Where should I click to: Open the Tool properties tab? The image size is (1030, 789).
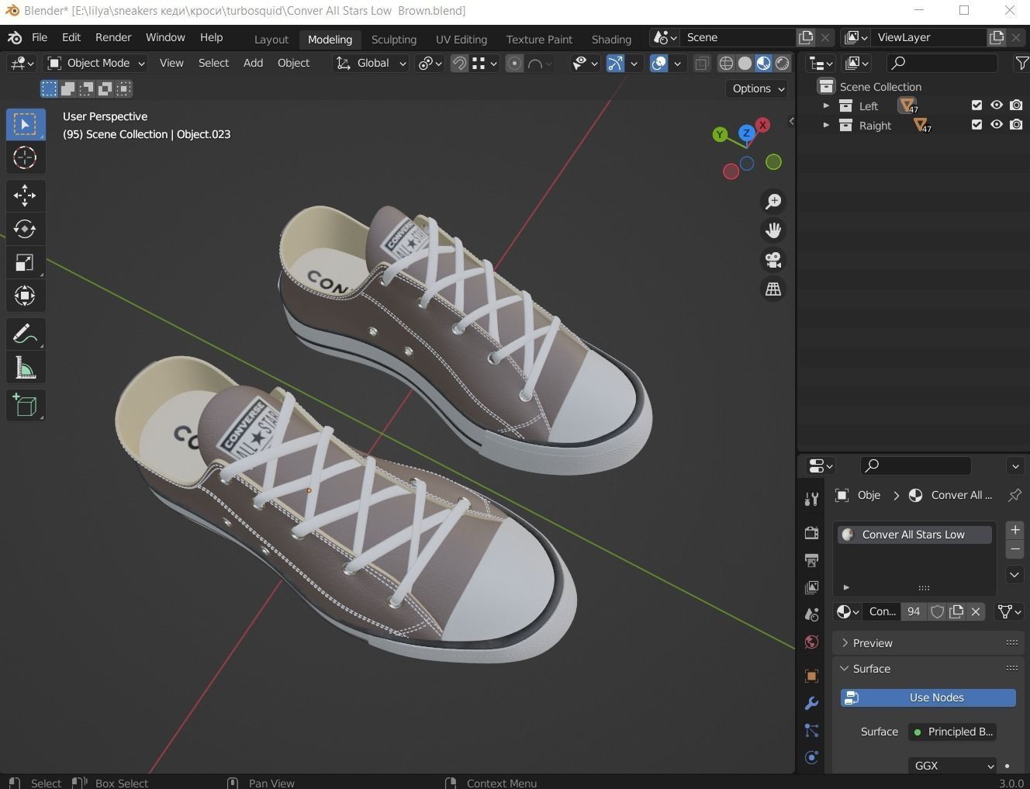tap(811, 500)
